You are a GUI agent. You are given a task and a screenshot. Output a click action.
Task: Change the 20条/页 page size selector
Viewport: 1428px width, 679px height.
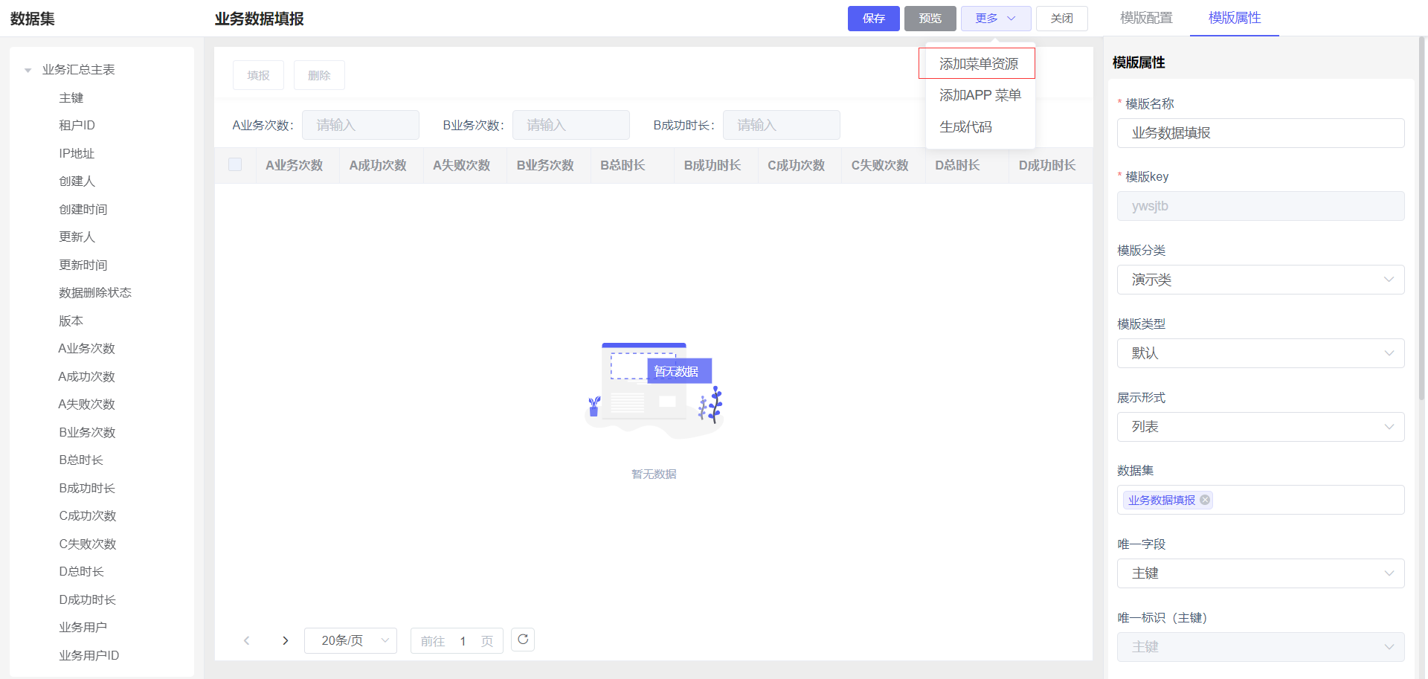[x=350, y=640]
